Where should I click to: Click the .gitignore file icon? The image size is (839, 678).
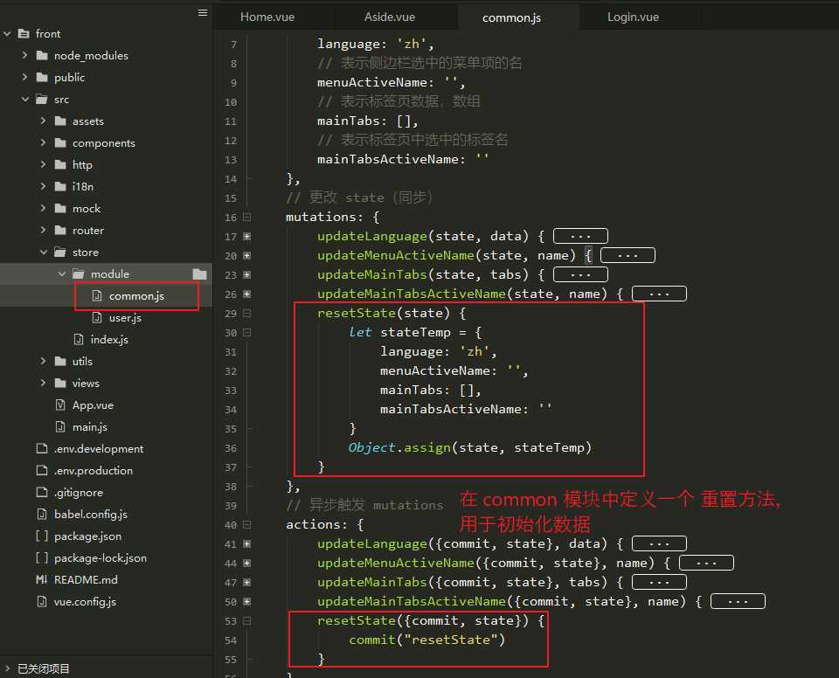tap(42, 492)
